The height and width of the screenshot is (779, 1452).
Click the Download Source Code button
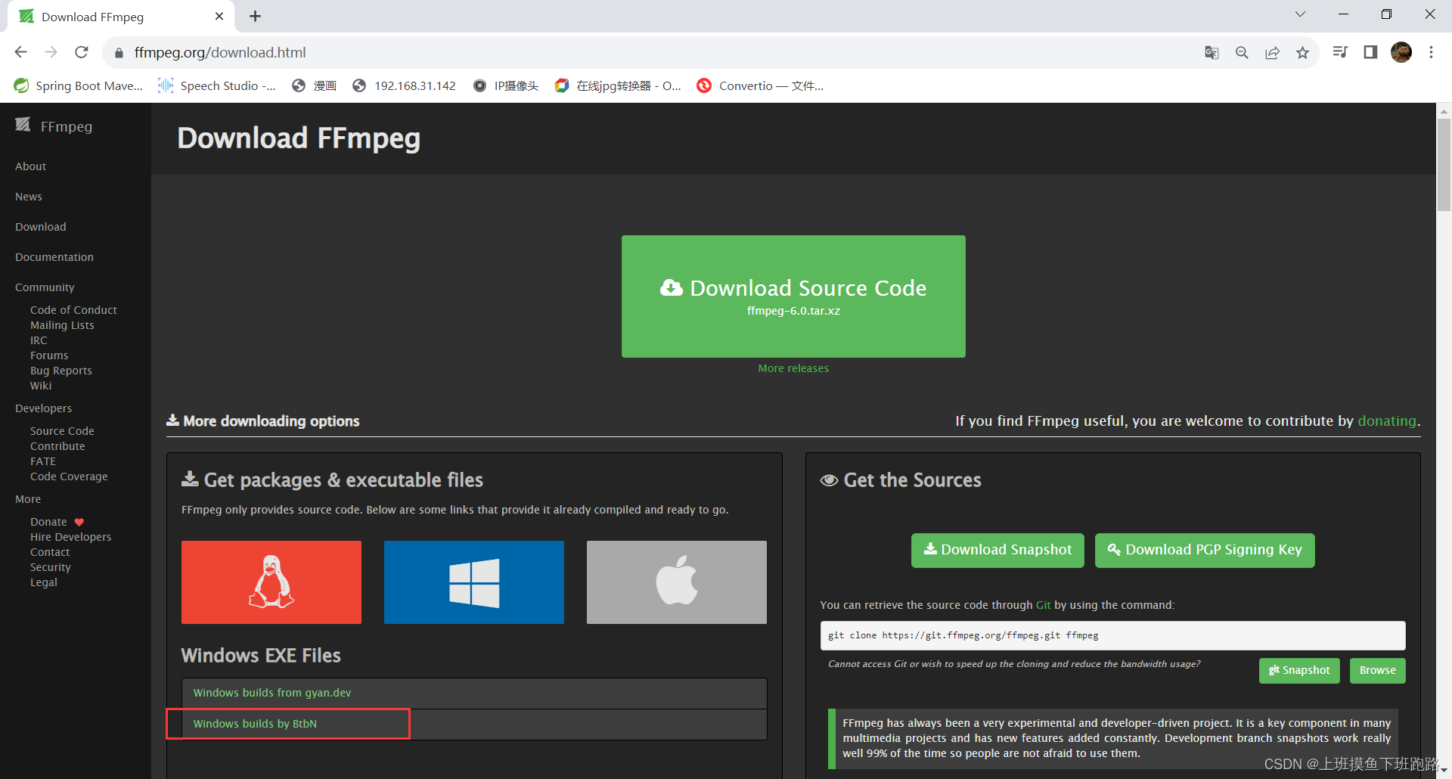[x=793, y=296]
